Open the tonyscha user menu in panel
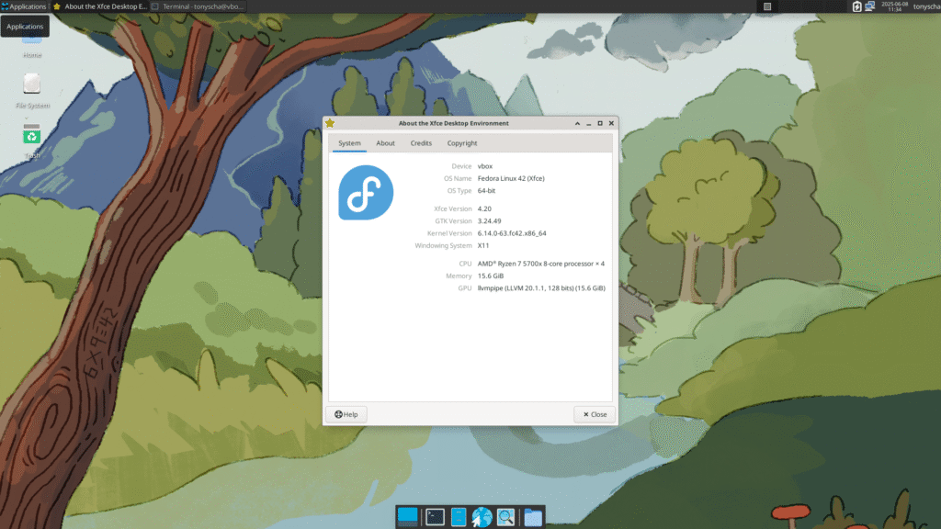This screenshot has height=529, width=941. (926, 6)
